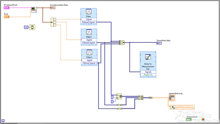The width and height of the screenshot is (220, 124).
Task: Select the Accelerometer Data indicator terminal
Action: 53,8
